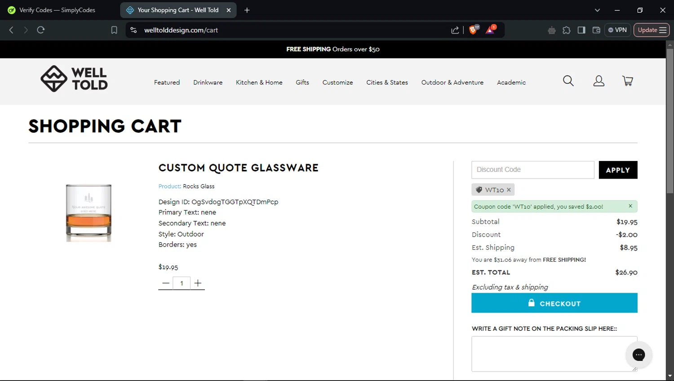Open the Gifts menu
The height and width of the screenshot is (381, 674).
[x=302, y=82]
